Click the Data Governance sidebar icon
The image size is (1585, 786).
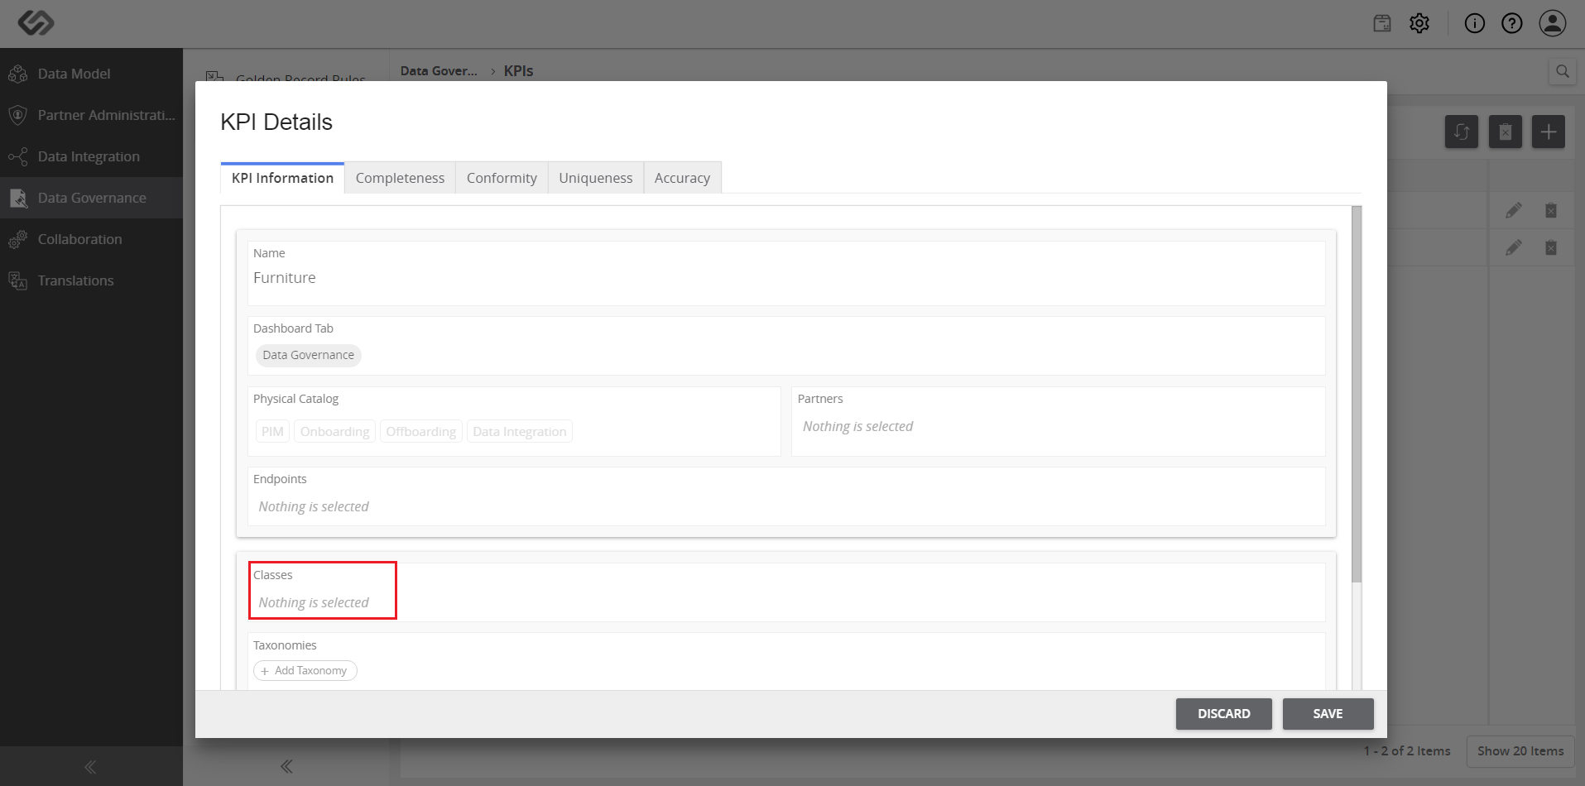pyautogui.click(x=17, y=198)
